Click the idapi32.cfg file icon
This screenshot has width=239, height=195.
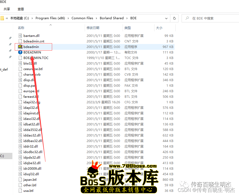point(20,102)
